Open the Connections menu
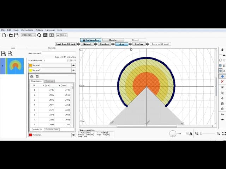 click(x=27, y=30)
